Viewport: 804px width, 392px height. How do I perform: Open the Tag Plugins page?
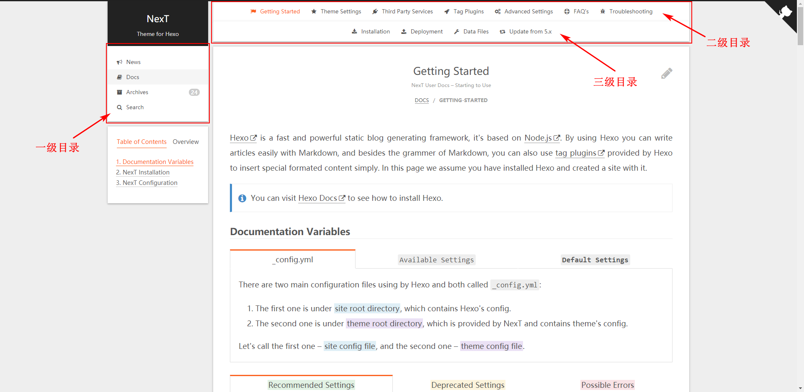click(x=464, y=11)
